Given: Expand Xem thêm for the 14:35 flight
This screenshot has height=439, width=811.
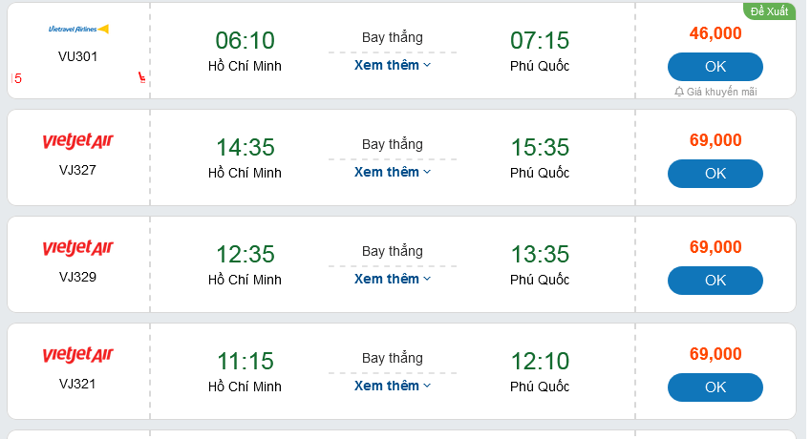Looking at the screenshot, I should (393, 172).
